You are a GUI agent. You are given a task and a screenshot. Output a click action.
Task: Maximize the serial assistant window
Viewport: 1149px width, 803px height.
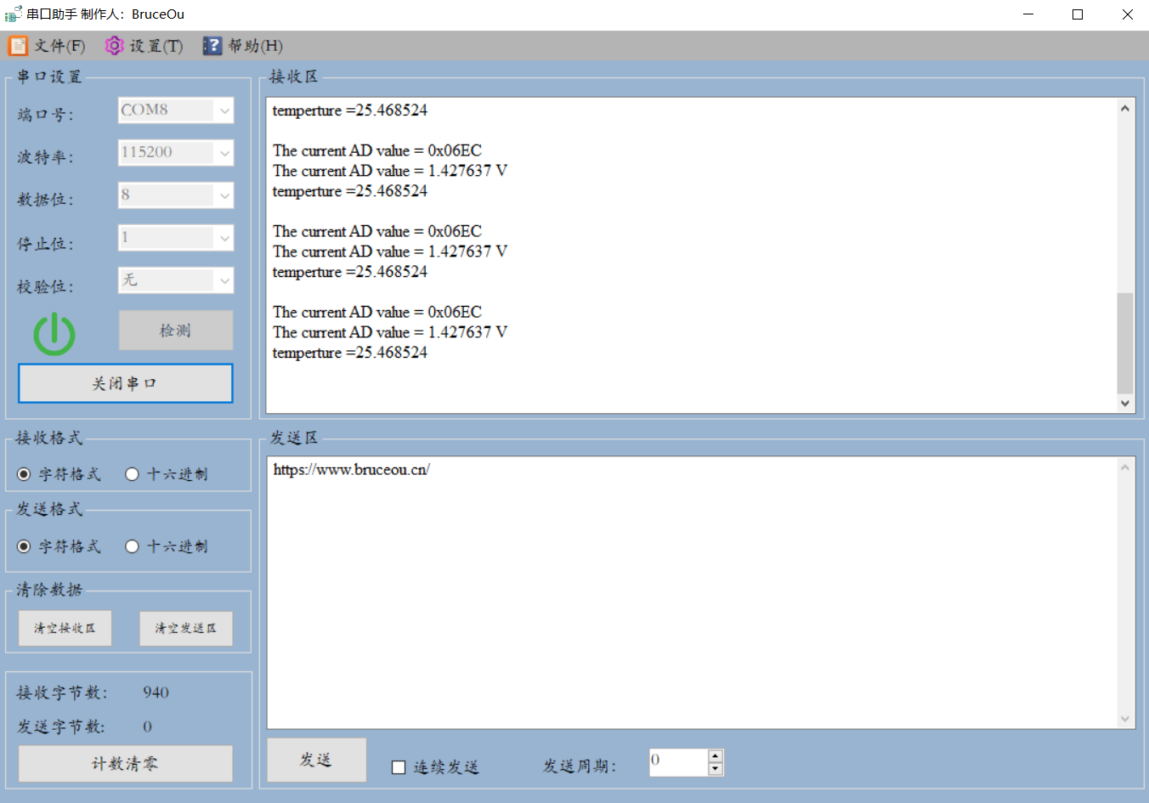tap(1078, 14)
